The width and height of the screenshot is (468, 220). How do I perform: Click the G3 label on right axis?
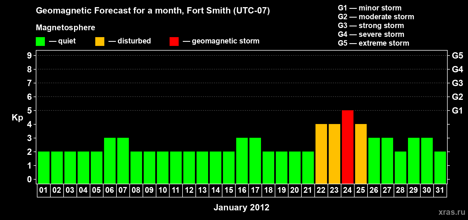pos(457,83)
